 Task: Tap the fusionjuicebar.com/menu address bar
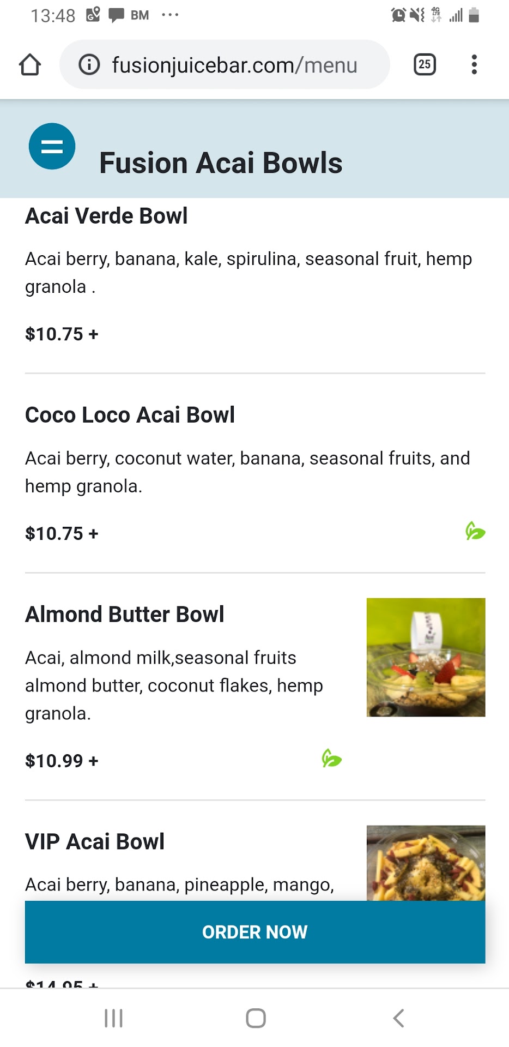point(234,65)
